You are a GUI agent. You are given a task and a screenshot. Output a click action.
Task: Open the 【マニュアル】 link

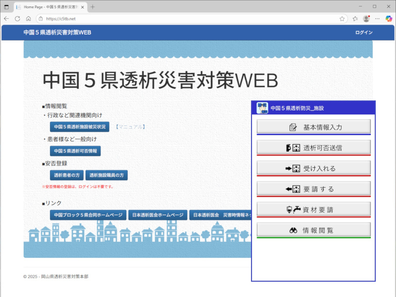(x=131, y=127)
